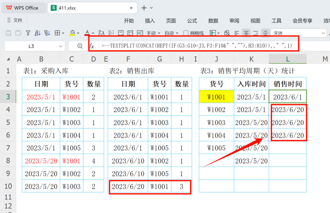Open the filter funnel tool

(x=28, y=33)
